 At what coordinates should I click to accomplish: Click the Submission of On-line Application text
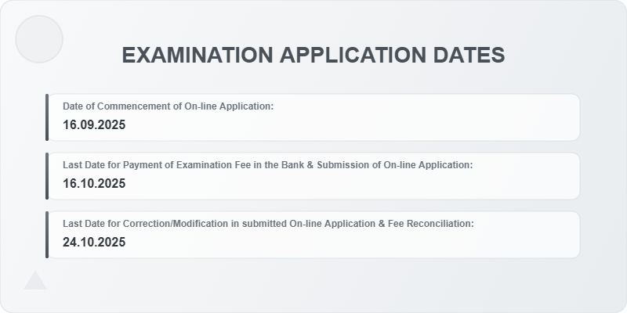coord(395,165)
